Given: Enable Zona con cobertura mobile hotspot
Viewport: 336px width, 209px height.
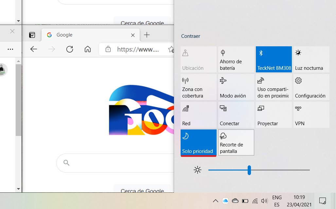Looking at the screenshot, I should (199, 87).
